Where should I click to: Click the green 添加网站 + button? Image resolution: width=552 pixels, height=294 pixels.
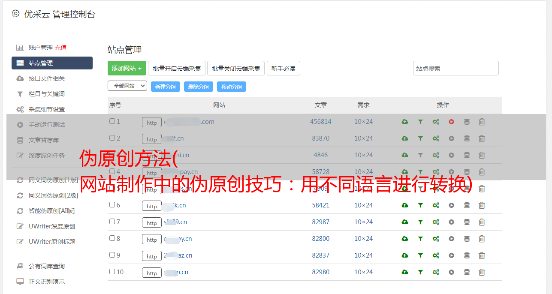(x=127, y=68)
